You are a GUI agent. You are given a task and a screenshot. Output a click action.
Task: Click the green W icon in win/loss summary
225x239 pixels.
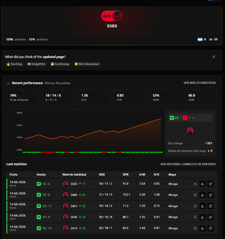[x=172, y=118]
